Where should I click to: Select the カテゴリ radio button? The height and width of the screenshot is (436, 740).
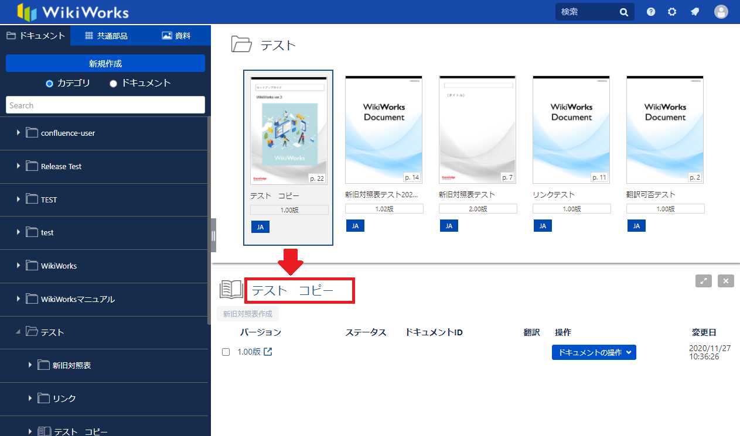[50, 83]
